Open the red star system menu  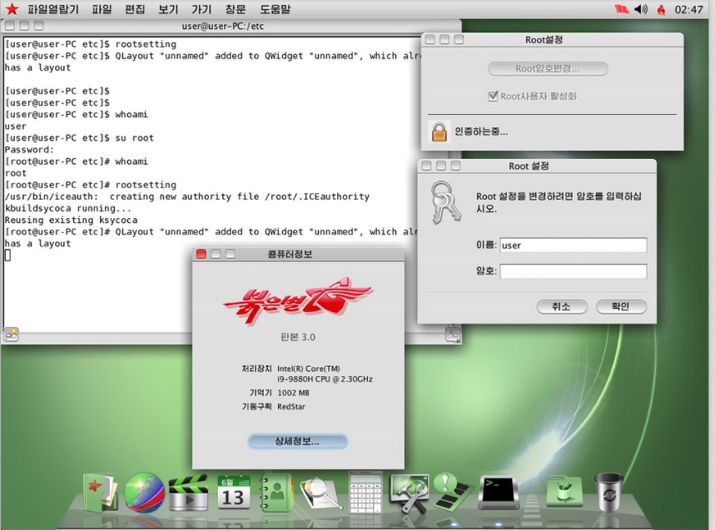12,9
